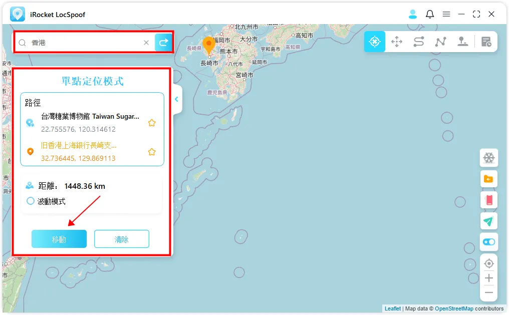Image resolution: width=509 pixels, height=315 pixels.
Task: Click the 宮崎市 map label
Action: pos(244,75)
